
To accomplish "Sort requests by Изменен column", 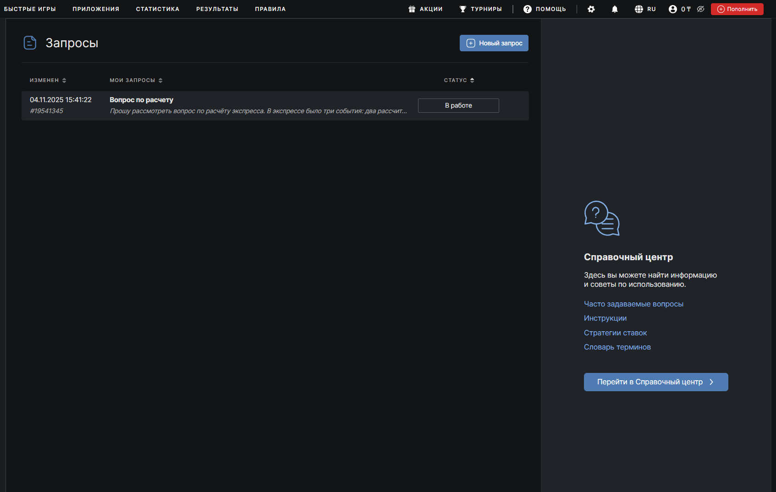I will click(x=48, y=80).
